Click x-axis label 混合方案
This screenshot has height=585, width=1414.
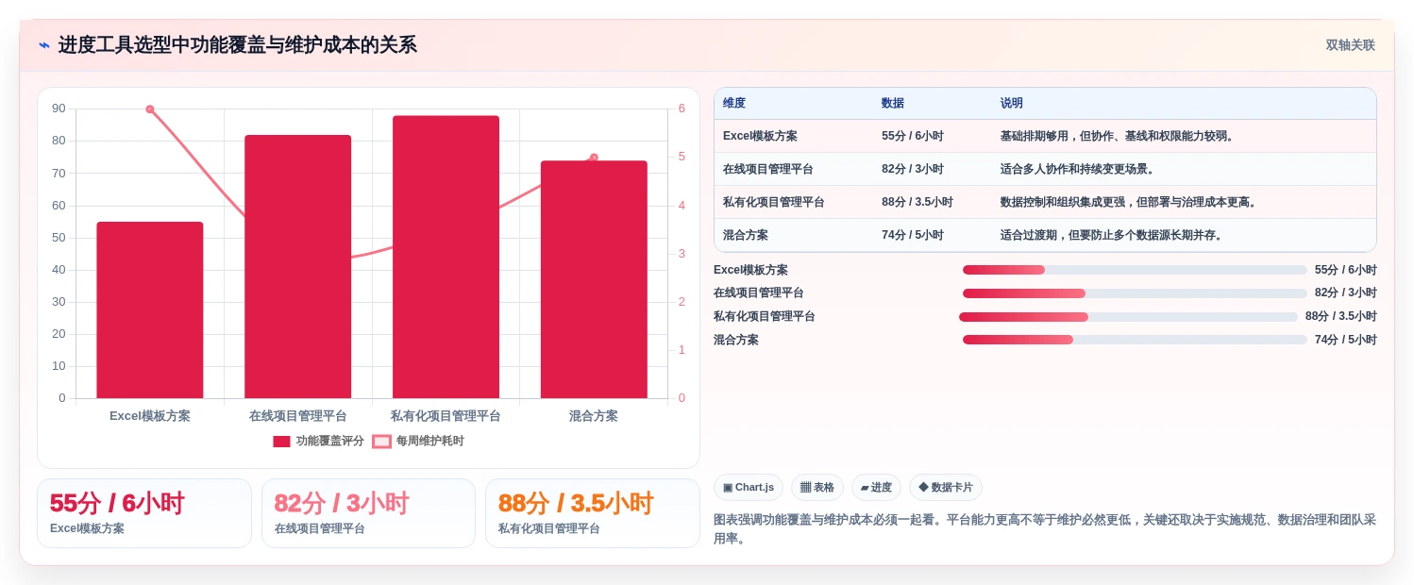click(594, 415)
